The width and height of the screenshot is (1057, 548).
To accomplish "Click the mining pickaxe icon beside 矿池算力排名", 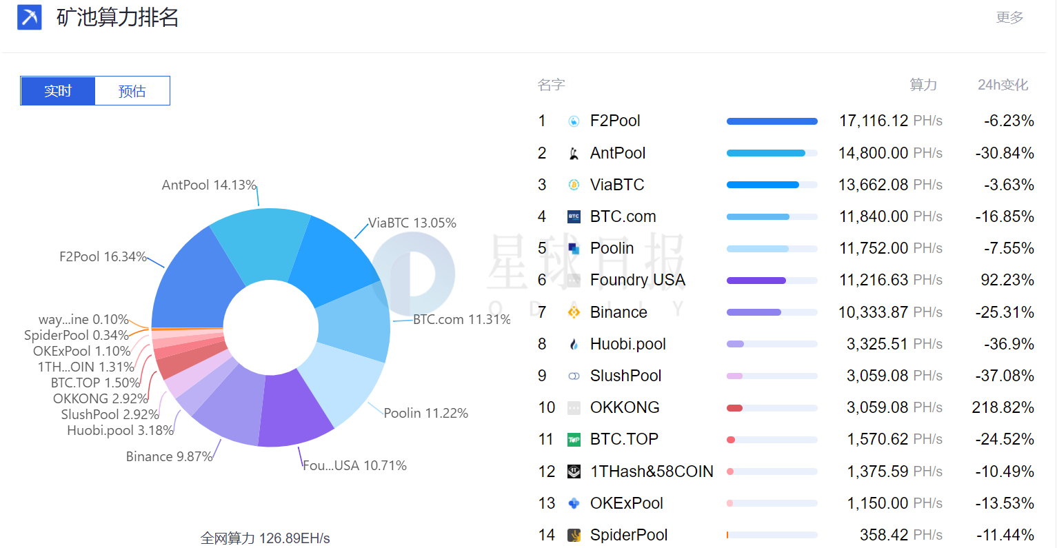I will [x=29, y=17].
